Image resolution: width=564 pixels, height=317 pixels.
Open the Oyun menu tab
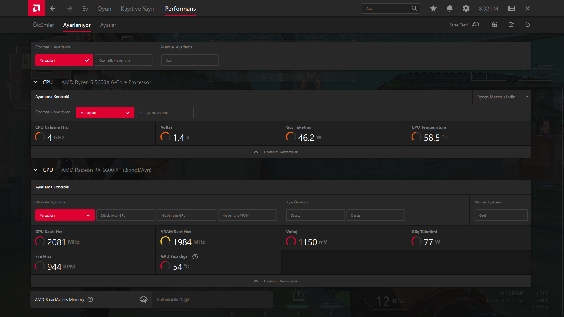click(104, 9)
